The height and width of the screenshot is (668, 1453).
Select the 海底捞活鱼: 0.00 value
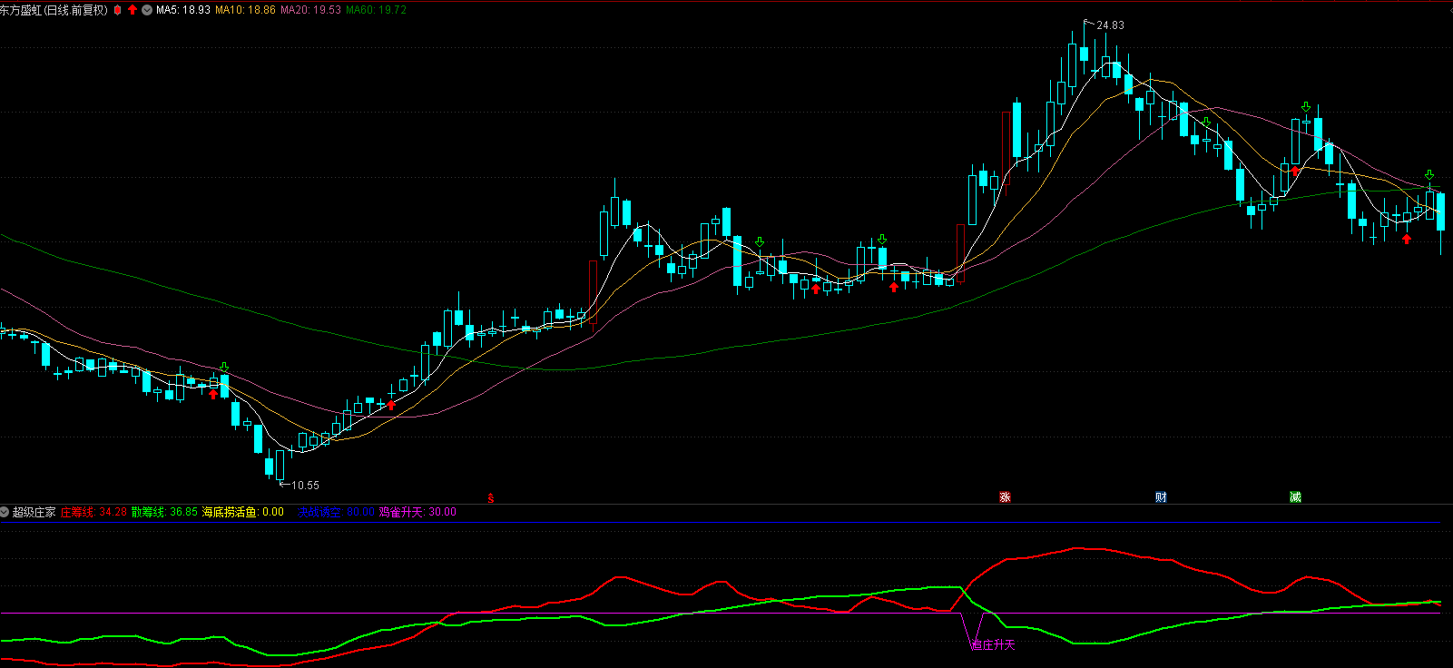(x=243, y=512)
